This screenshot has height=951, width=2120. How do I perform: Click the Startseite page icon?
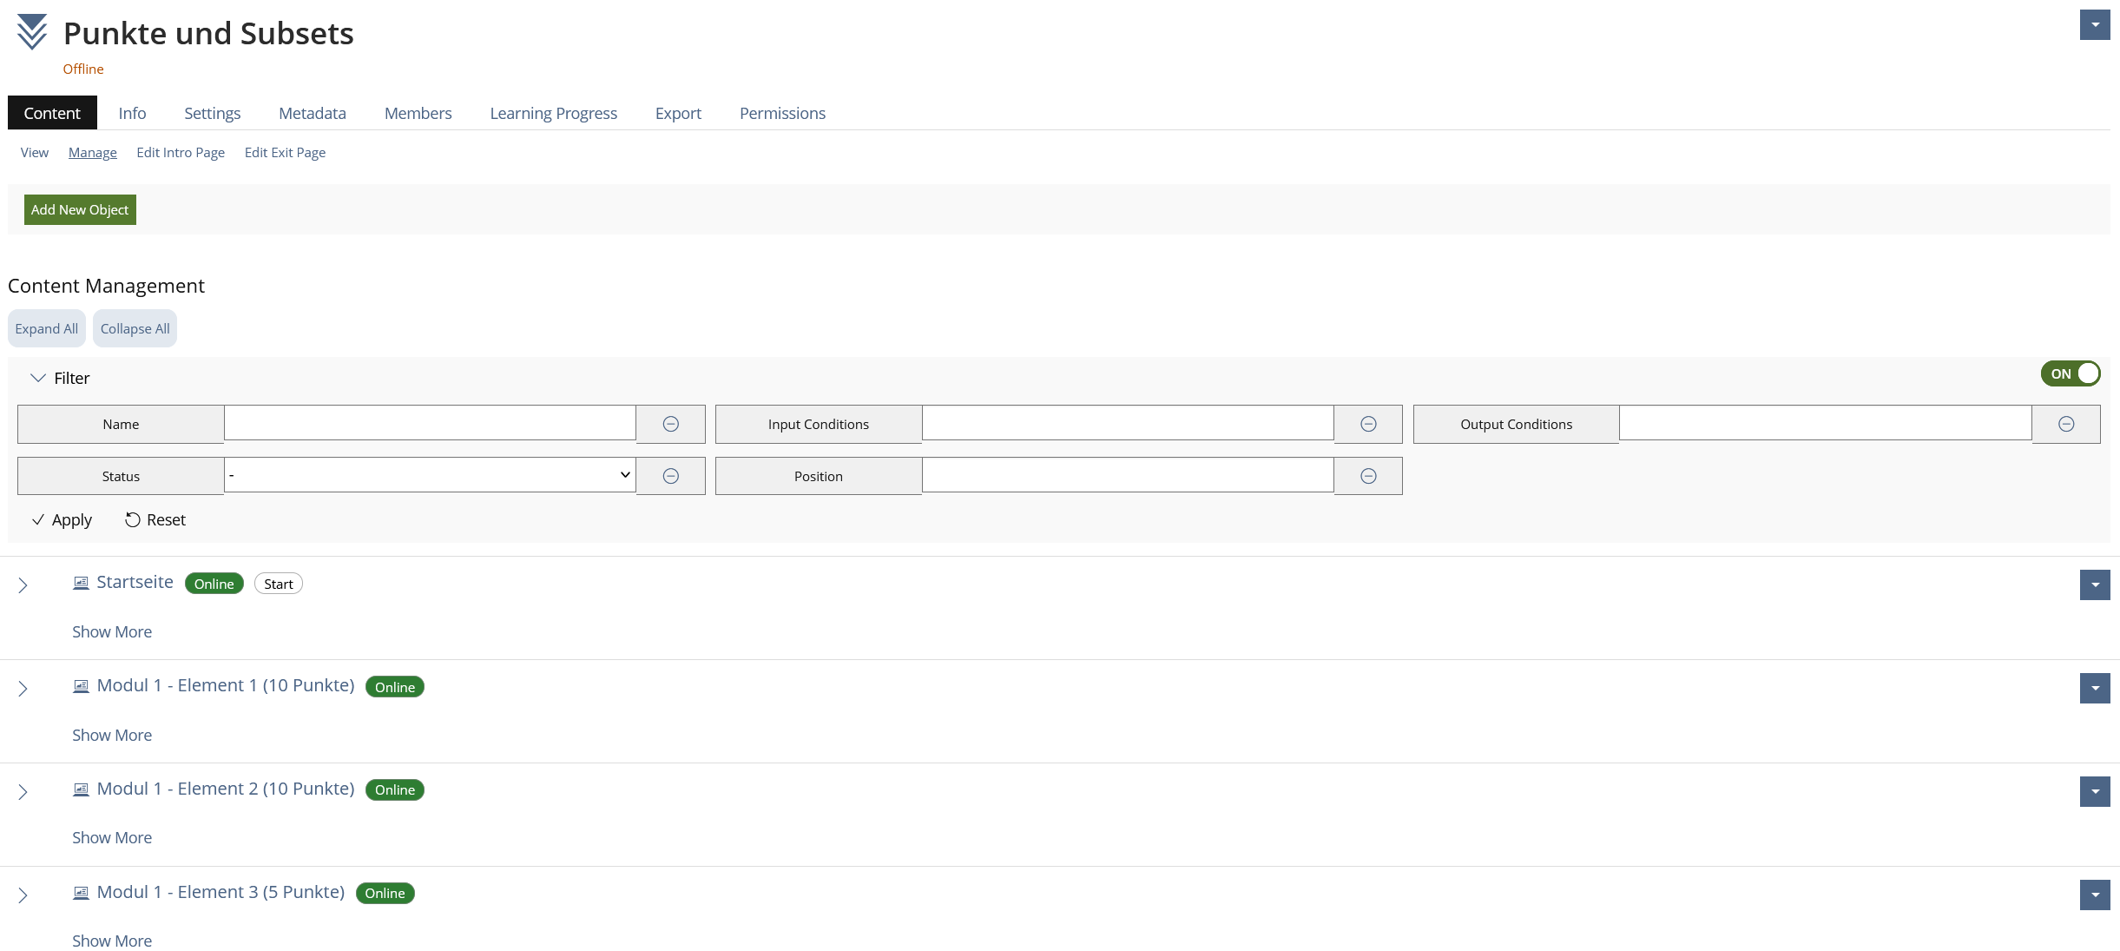pyautogui.click(x=81, y=583)
